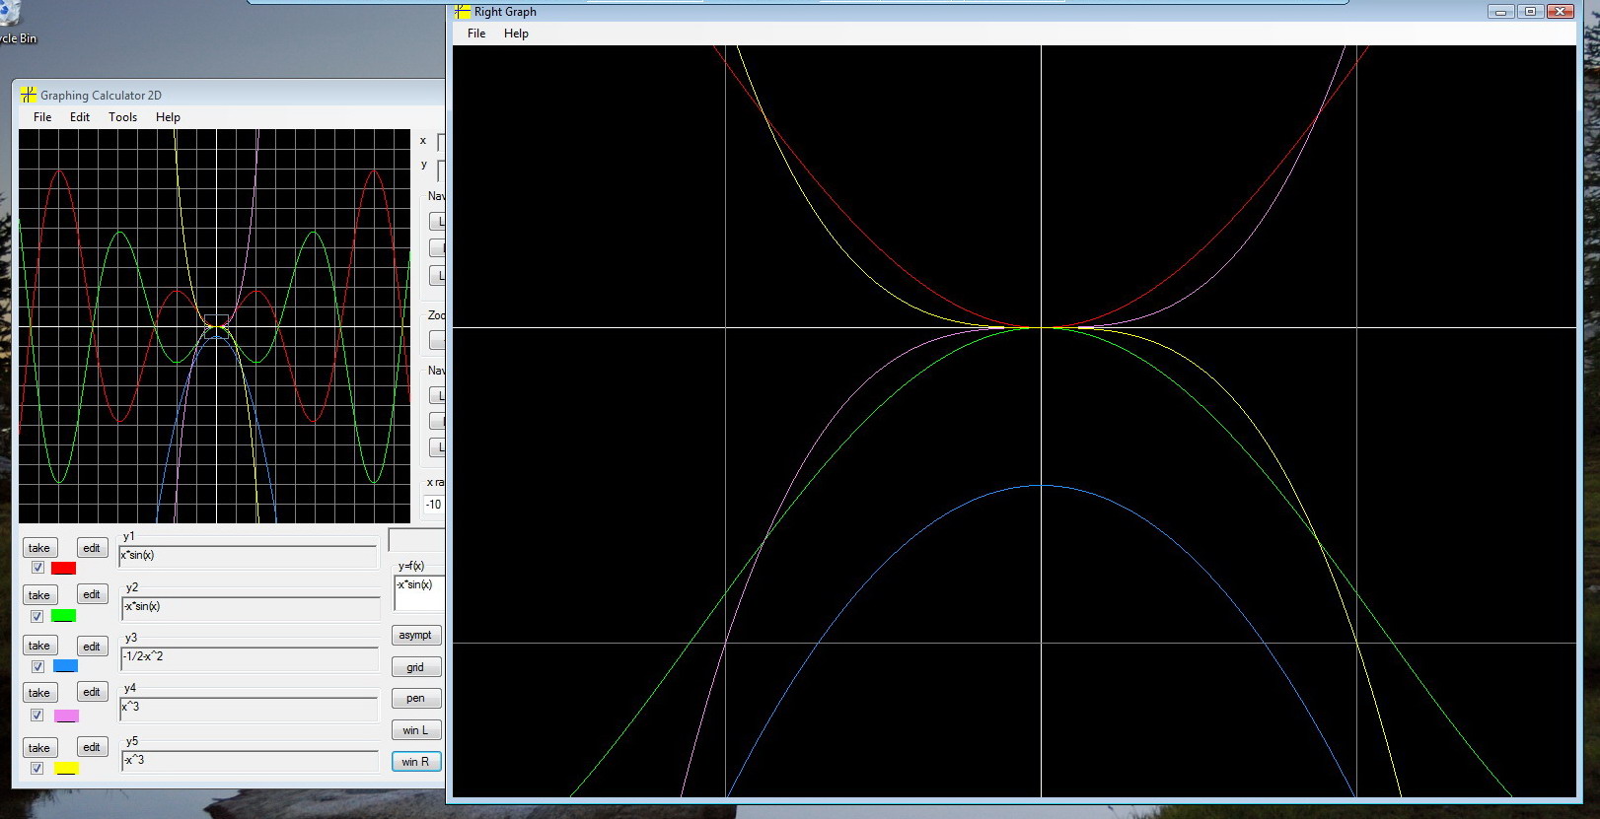Uncheck the y4 pink graph checkbox
1600x819 pixels.
click(x=37, y=716)
